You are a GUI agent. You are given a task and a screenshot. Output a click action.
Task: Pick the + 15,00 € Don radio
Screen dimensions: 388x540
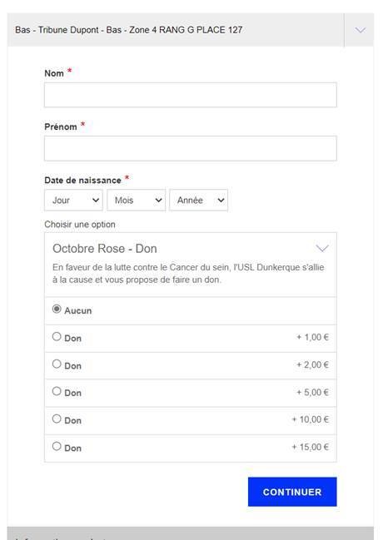point(57,446)
